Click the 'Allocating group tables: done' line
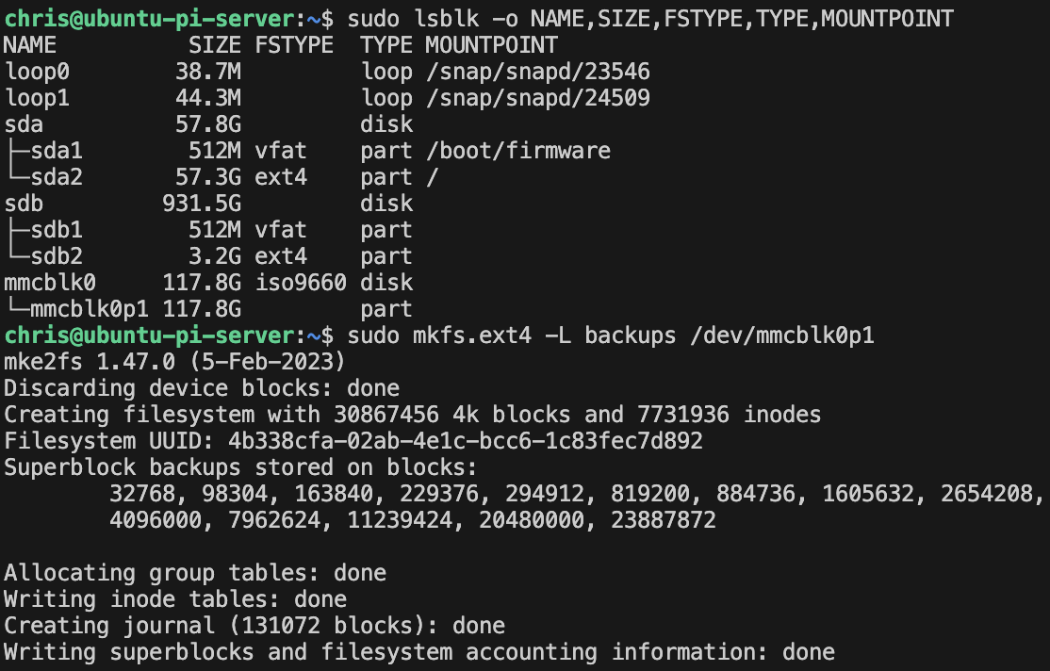1050x671 pixels. (x=195, y=573)
